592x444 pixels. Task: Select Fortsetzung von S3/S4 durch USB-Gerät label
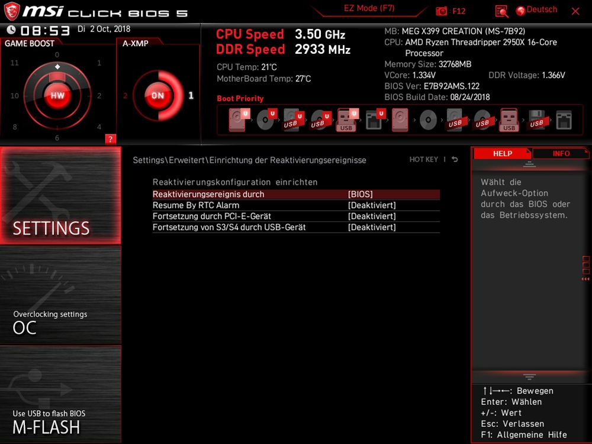[229, 227]
